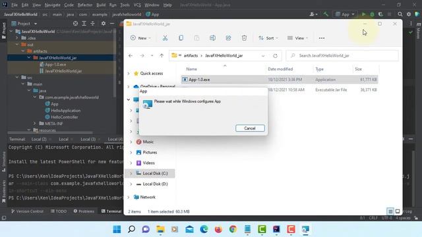Viewport: 422px width, 237px height.
Task: Open taskbar Search icon
Action: 131,229
